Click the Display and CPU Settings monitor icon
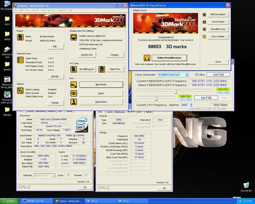Viewport: 255px width, 204px height. (x=74, y=37)
